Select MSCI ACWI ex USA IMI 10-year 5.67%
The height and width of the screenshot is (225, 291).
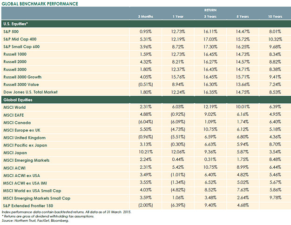click(275, 182)
